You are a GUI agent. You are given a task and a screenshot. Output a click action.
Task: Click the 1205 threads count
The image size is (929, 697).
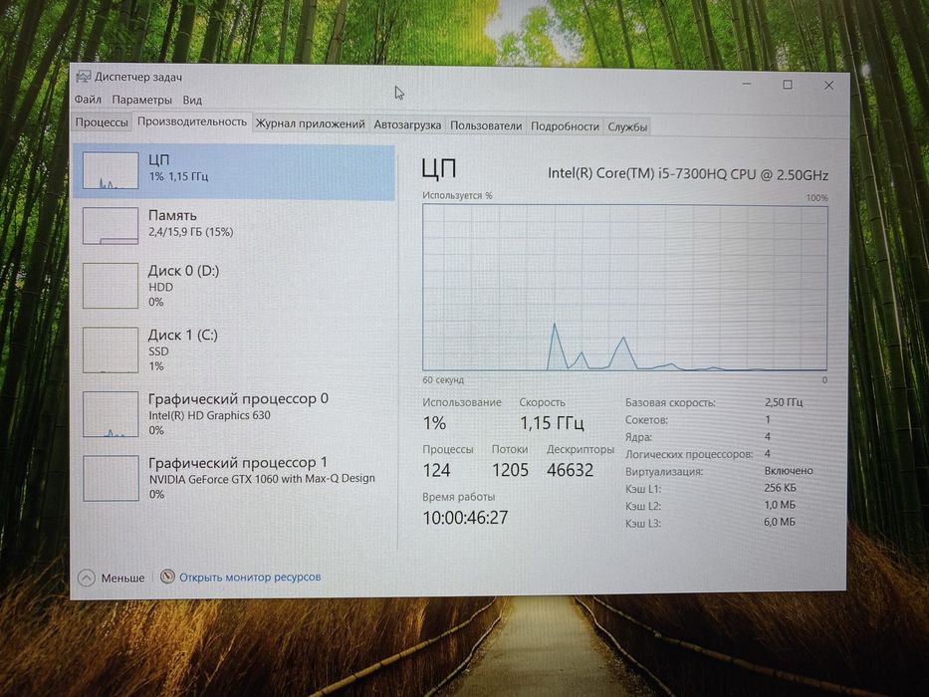(x=510, y=470)
